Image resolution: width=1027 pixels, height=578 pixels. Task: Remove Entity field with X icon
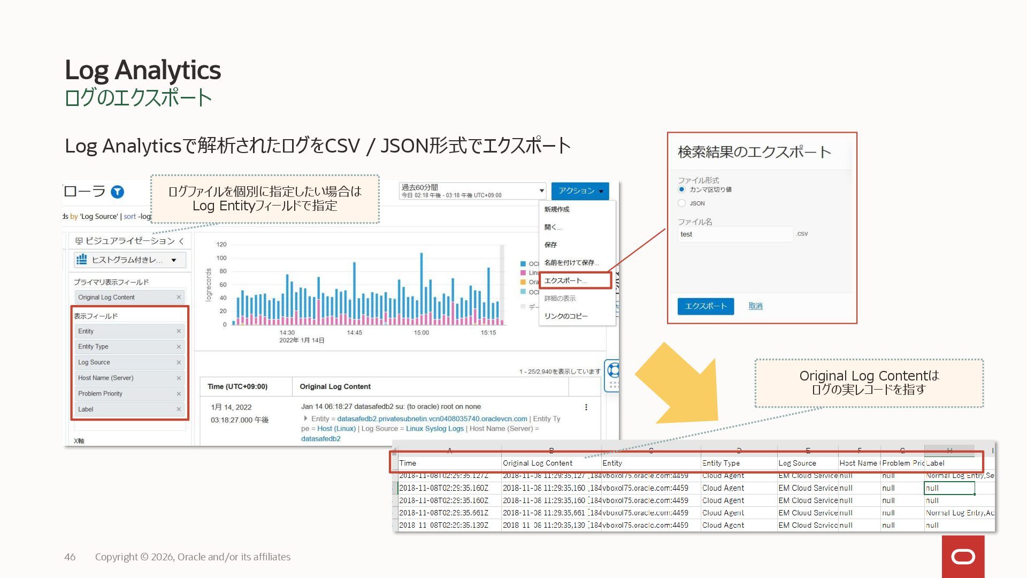[179, 331]
